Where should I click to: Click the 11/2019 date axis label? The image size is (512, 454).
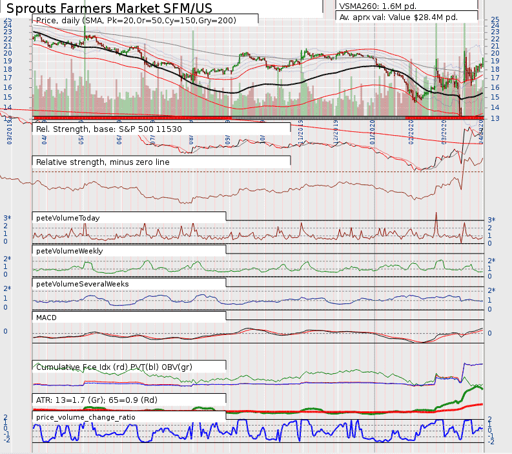(x=301, y=132)
